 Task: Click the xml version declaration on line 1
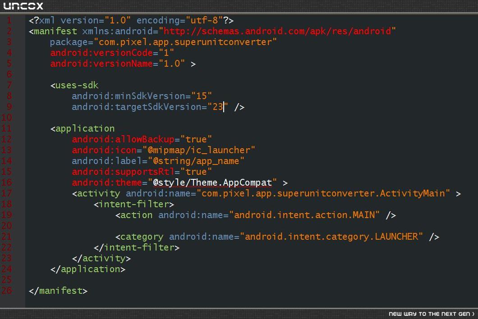(x=131, y=20)
